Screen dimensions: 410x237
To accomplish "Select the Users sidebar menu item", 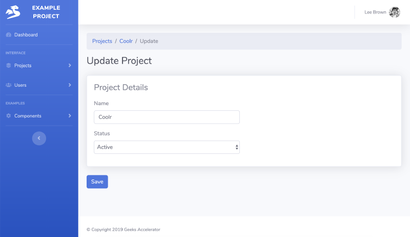I will click(20, 85).
